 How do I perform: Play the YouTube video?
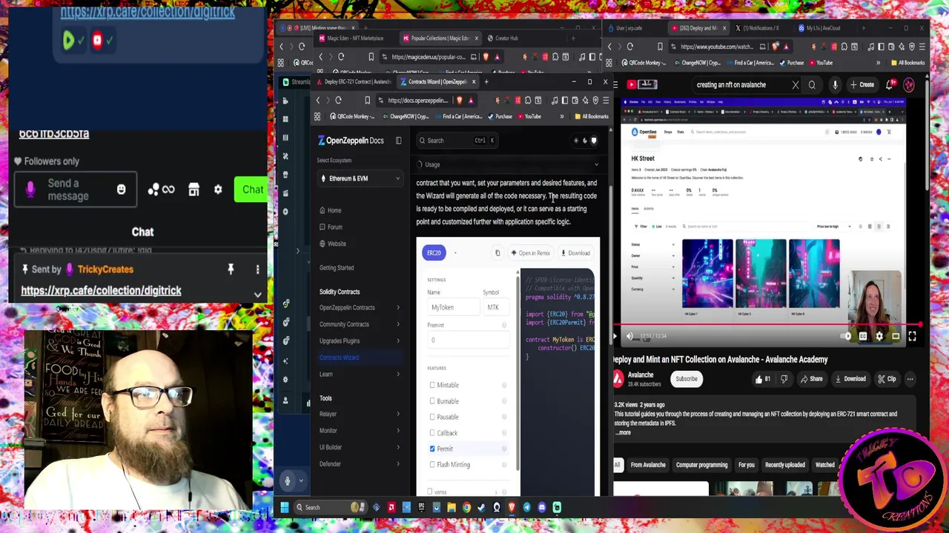pyautogui.click(x=615, y=336)
